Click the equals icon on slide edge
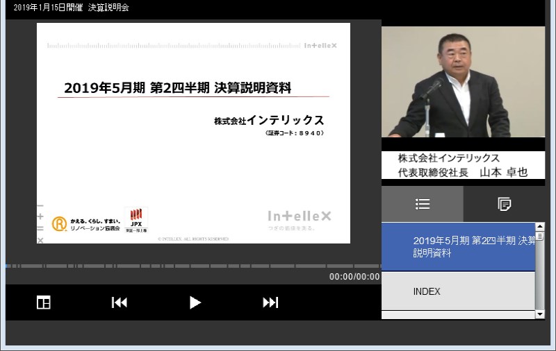This screenshot has height=351, width=556. click(40, 228)
